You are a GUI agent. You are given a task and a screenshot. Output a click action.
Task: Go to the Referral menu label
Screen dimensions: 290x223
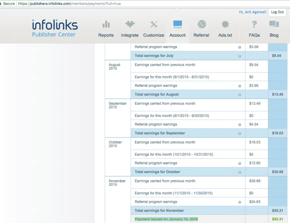[202, 35]
